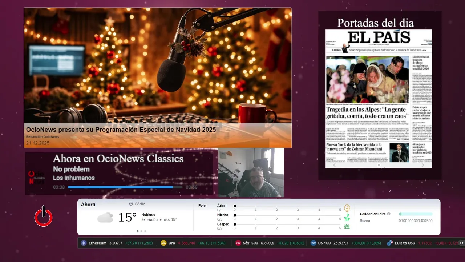Viewport: 465px width, 262px height.
Task: Pause the front pages slideshow
Action: pos(379,165)
